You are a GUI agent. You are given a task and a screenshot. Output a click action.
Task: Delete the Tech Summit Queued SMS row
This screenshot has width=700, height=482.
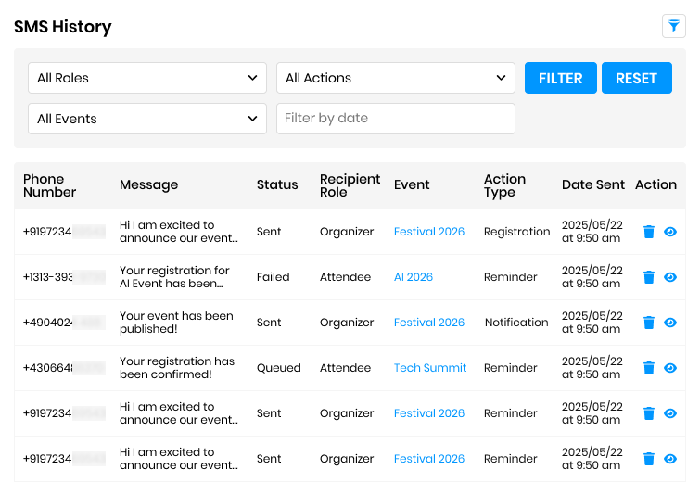(x=649, y=368)
